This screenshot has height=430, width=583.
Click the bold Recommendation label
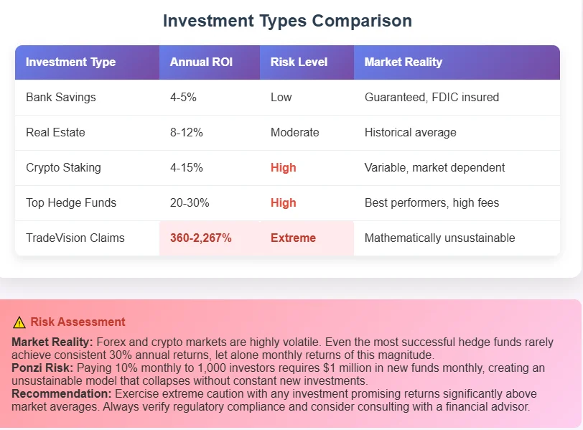point(60,394)
